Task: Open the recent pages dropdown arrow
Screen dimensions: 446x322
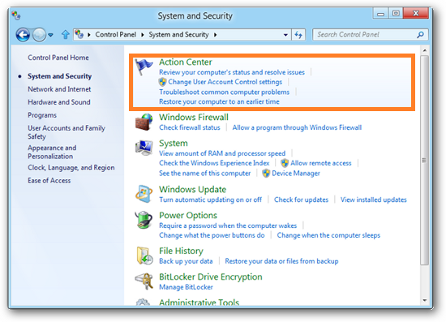Action: 50,35
